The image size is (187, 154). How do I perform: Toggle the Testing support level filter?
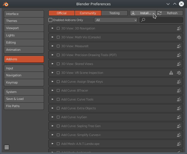[114, 13]
